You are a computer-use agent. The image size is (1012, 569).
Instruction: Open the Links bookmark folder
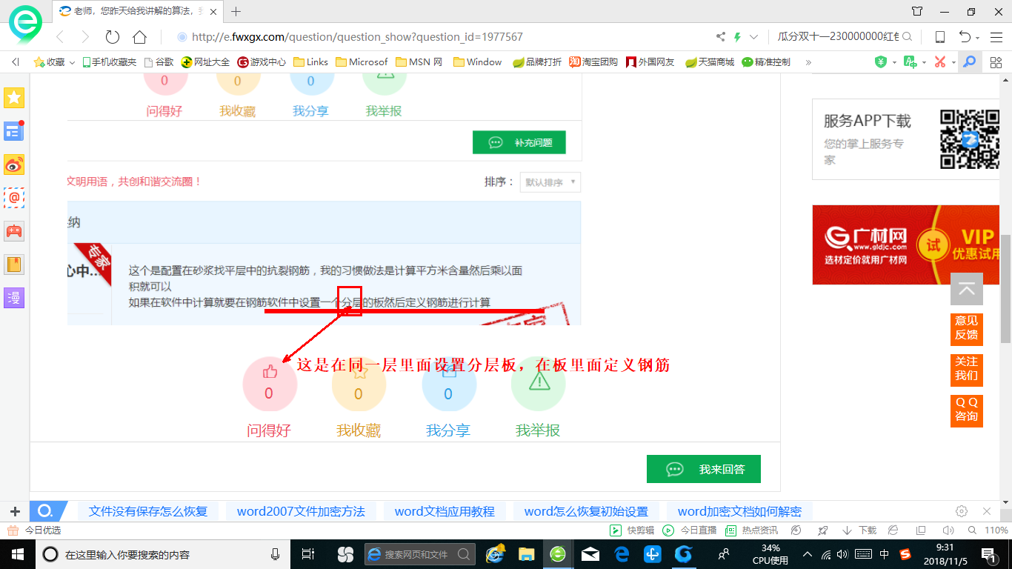tap(311, 62)
